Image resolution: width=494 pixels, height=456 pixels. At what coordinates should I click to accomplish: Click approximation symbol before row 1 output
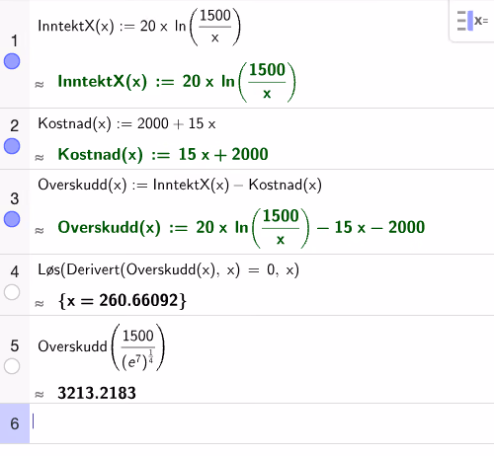(40, 85)
